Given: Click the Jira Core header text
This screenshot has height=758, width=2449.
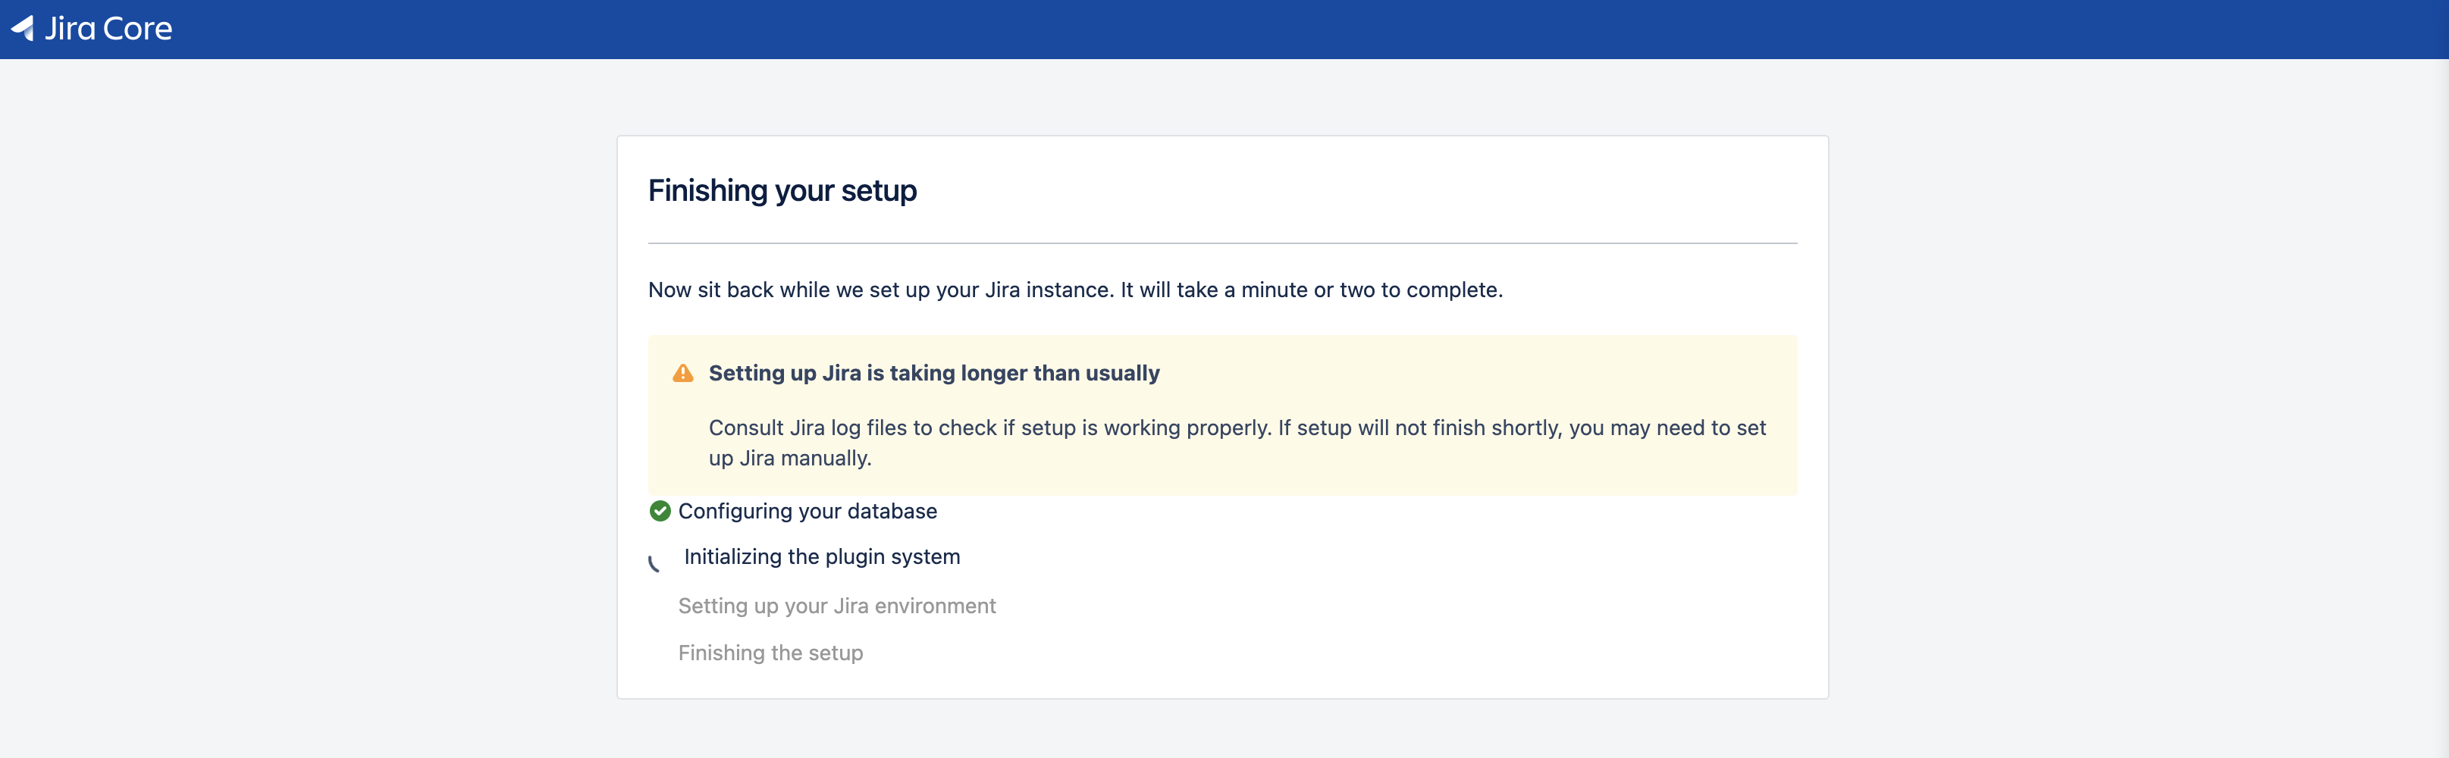Looking at the screenshot, I should [x=108, y=29].
